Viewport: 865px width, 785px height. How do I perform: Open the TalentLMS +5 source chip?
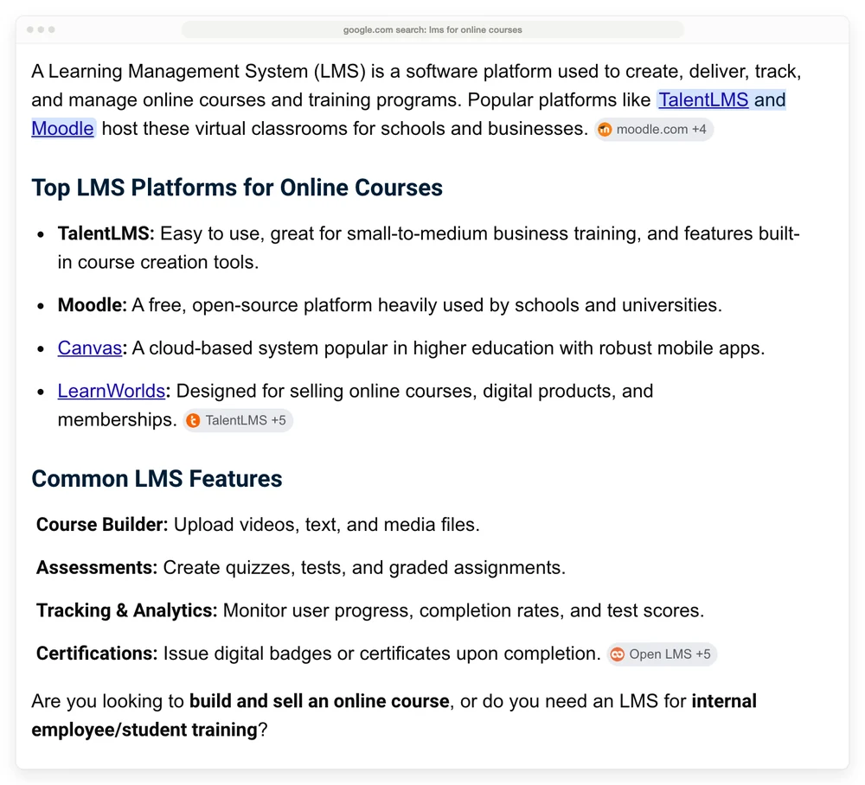[238, 421]
